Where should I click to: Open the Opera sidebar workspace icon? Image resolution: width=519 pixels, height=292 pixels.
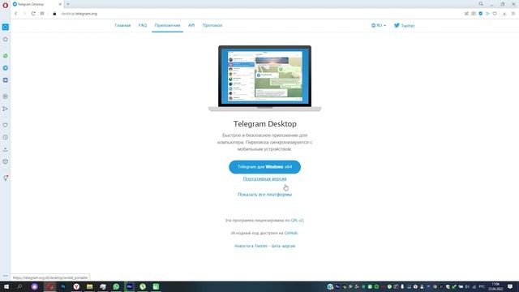(x=6, y=27)
